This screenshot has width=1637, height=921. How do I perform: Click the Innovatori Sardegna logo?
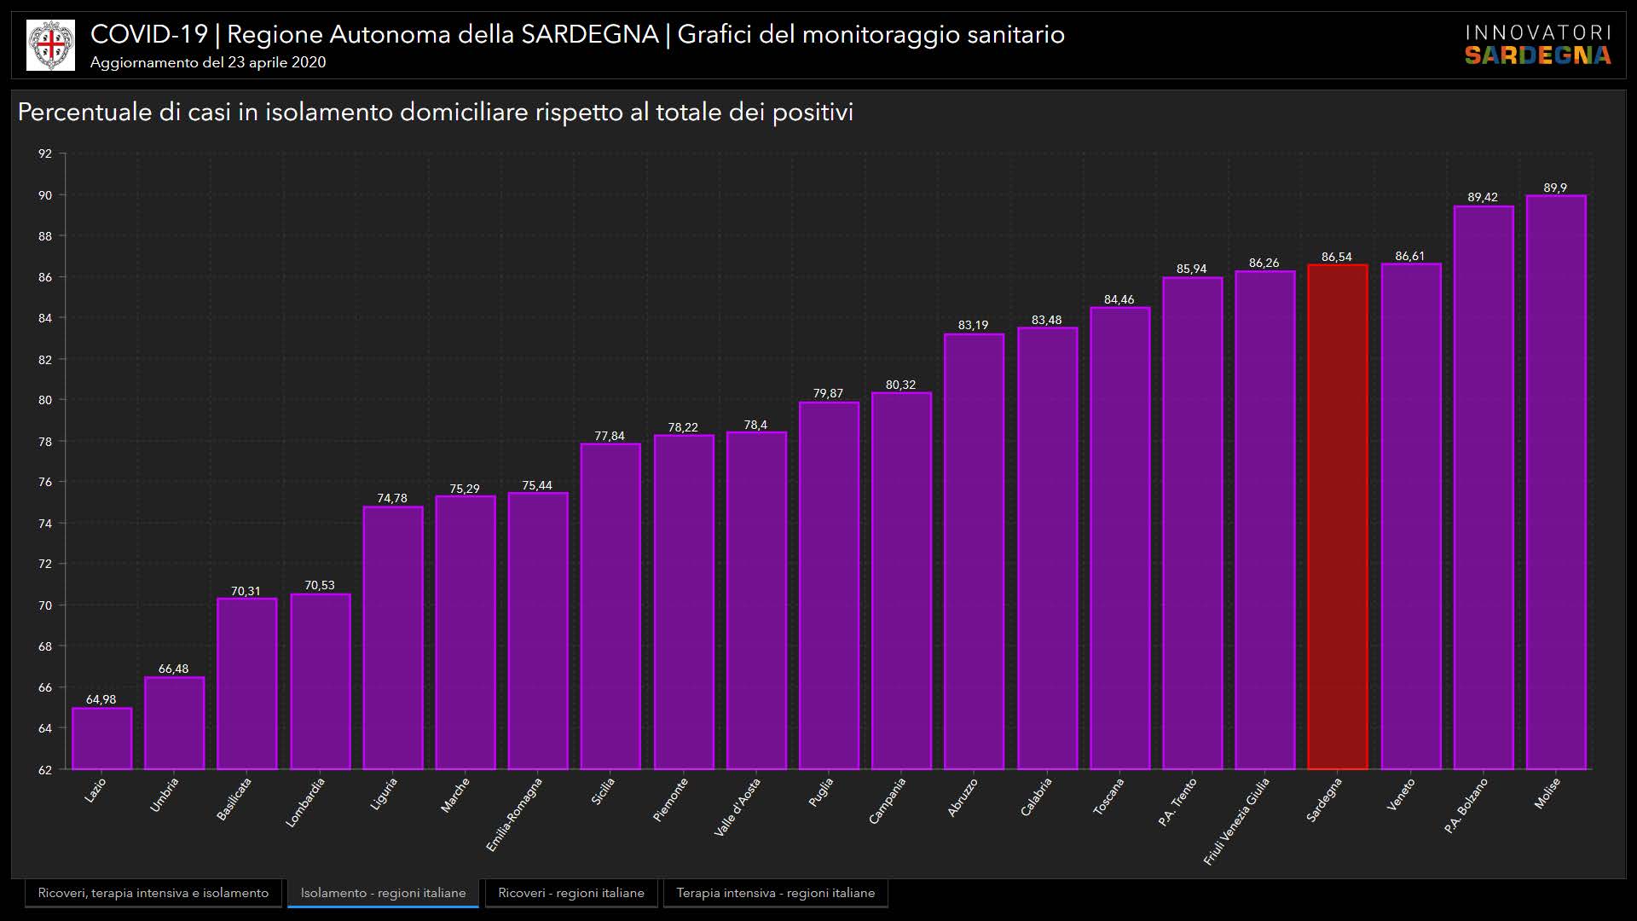tap(1537, 45)
